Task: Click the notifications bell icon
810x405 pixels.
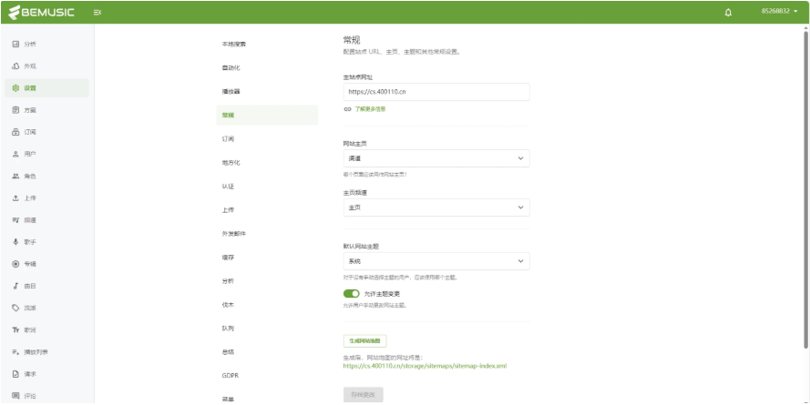Action: click(728, 12)
